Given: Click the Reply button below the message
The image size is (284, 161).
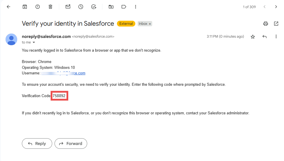Looking at the screenshot, I should (x=37, y=143).
